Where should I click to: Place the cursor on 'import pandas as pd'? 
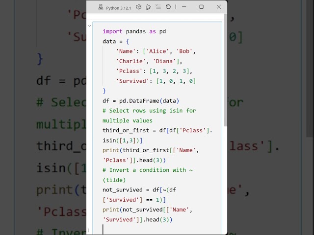click(134, 31)
